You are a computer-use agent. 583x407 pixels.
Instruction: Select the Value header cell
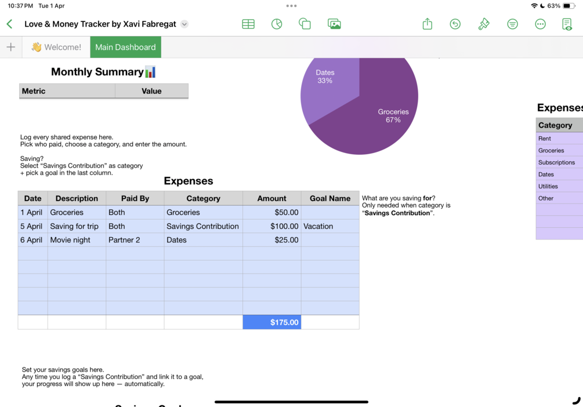tap(152, 91)
